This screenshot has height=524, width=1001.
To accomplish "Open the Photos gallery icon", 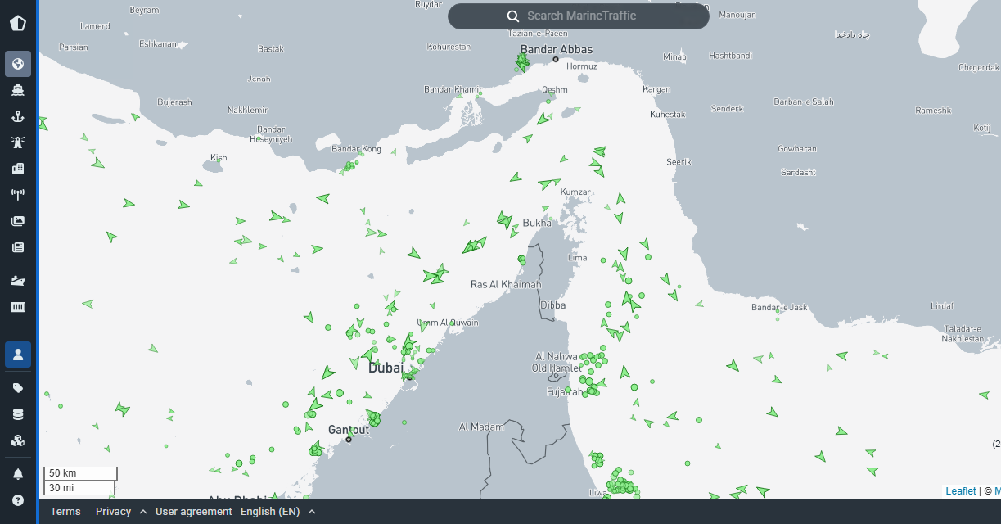I will click(18, 221).
